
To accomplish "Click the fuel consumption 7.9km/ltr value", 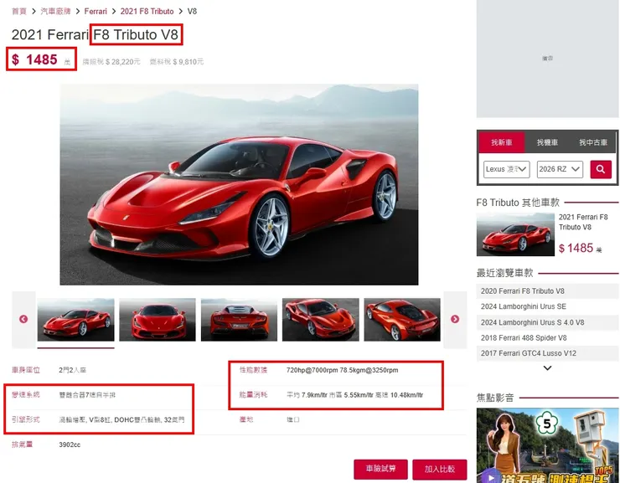I will coord(355,395).
